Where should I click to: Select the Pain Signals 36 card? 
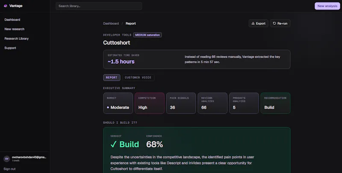coord(181,103)
